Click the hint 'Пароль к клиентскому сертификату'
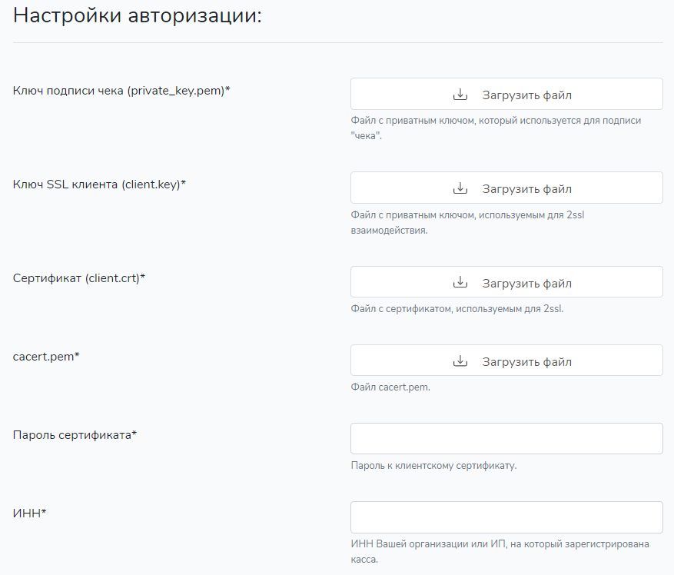This screenshot has height=575, width=674. click(433, 466)
